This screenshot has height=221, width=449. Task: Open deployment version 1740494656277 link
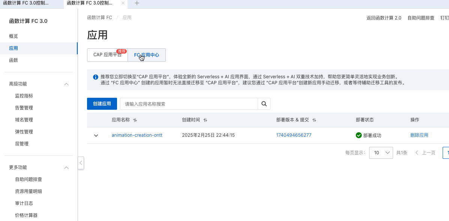(x=294, y=135)
